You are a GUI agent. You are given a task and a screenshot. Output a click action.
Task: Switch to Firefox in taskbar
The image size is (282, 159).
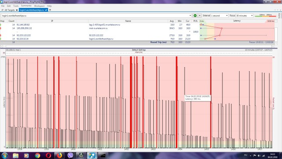(59, 155)
